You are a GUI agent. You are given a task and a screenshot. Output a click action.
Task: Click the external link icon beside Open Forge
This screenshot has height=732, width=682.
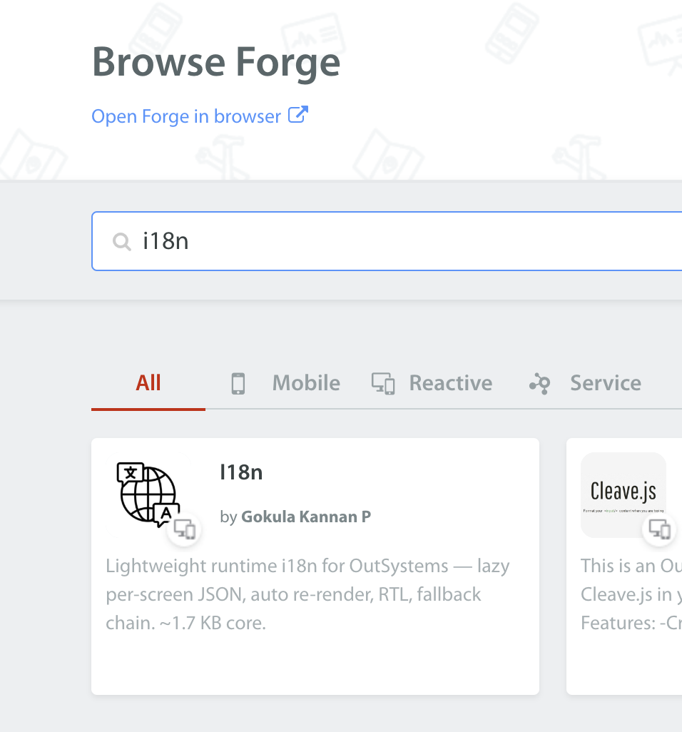[x=297, y=115]
